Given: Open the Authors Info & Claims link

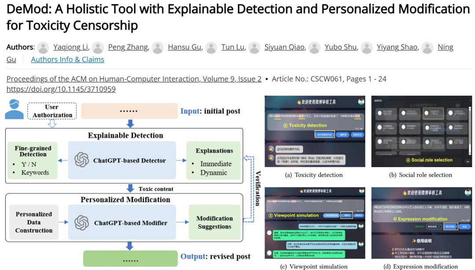Looking at the screenshot, I should pyautogui.click(x=68, y=59).
